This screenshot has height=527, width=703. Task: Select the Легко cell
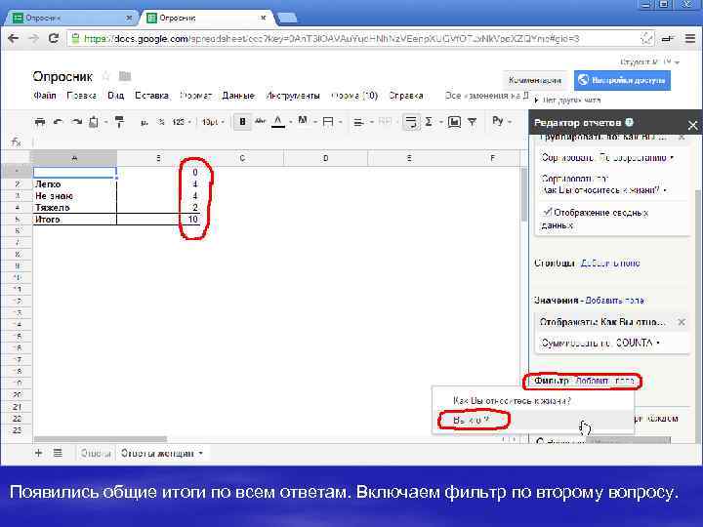[x=74, y=184]
